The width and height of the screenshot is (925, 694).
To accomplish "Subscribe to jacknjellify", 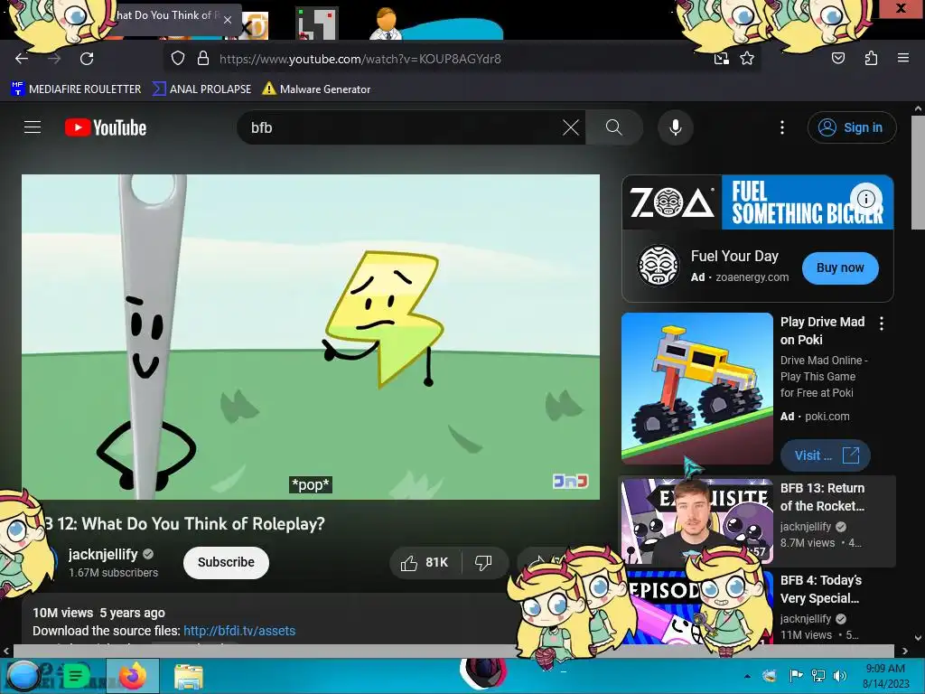I will [x=226, y=562].
